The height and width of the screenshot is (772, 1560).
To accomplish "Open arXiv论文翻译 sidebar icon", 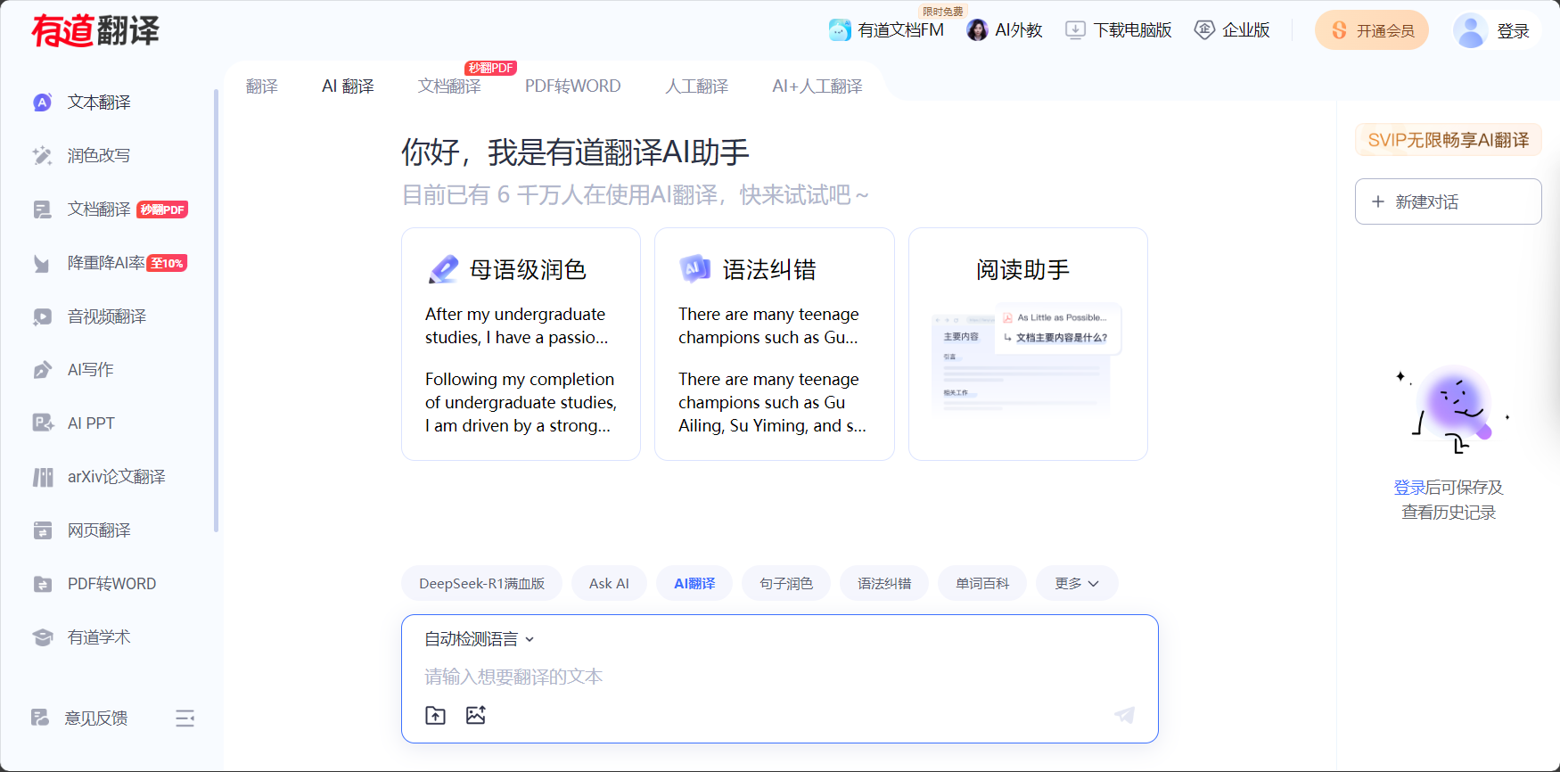I will [x=42, y=477].
